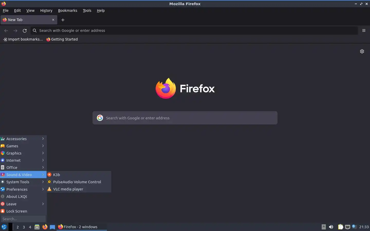Screen dimensions: 370x231
Task: Focus the application menu Search field
Action: [23, 219]
